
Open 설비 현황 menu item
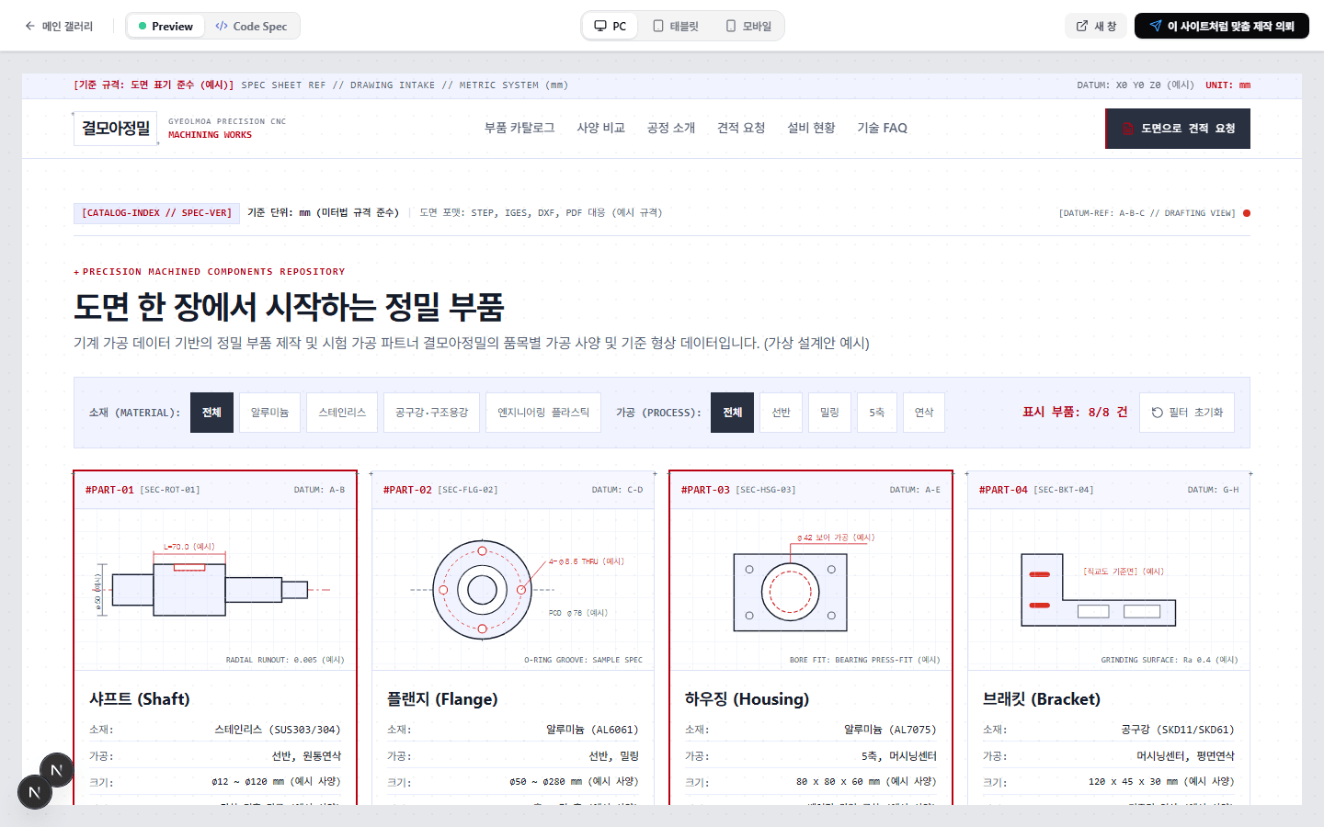point(811,128)
